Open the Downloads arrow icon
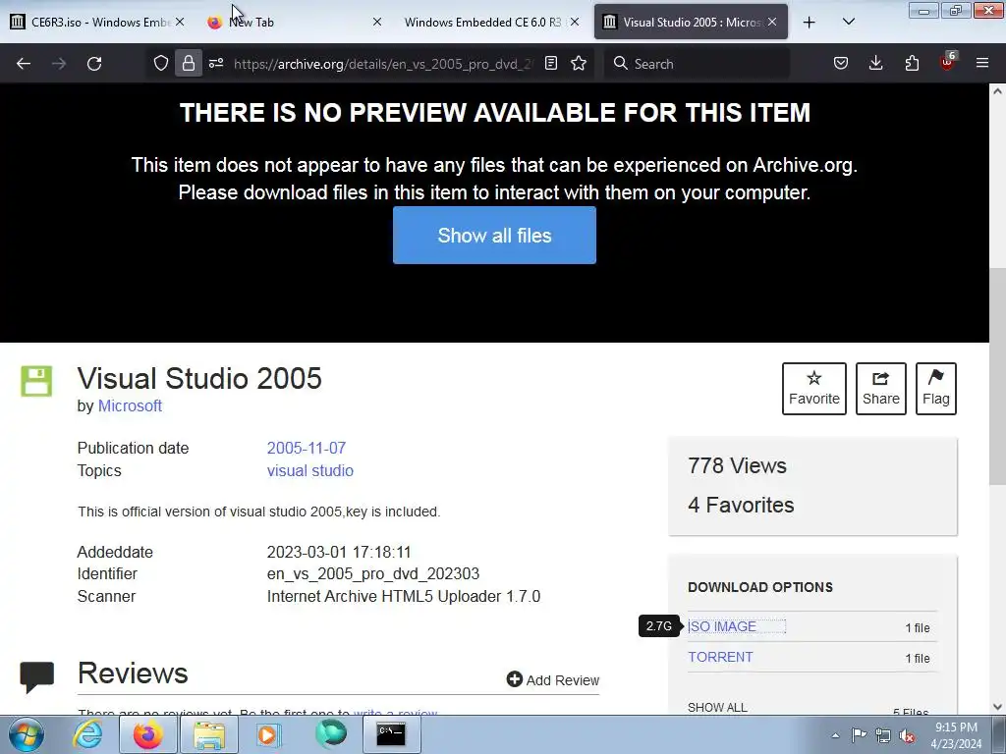This screenshot has width=1006, height=754. point(875,63)
